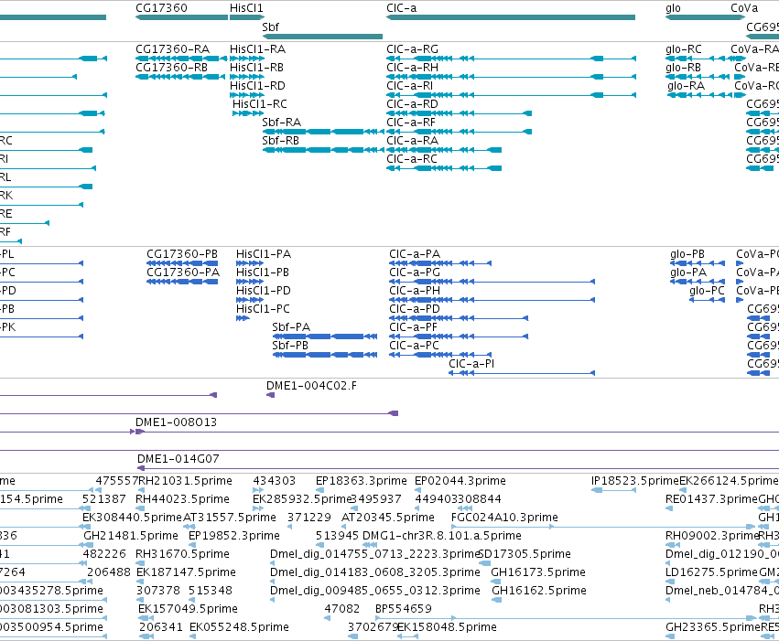Screen dimensions: 779x641
Task: Select EST label BP554659
Action: (404, 610)
